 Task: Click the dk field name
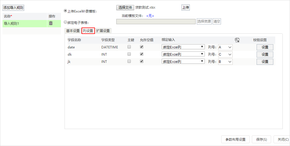click(x=70, y=54)
